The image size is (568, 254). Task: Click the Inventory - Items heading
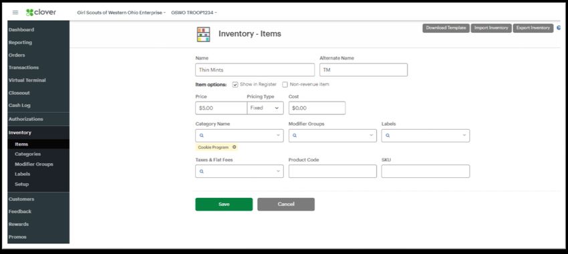pos(250,33)
